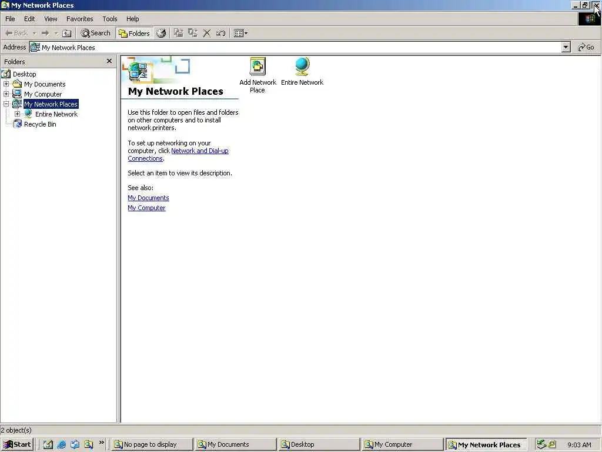Viewport: 602px width, 452px height.
Task: Click the '2 object(s)' status bar text
Action: [x=16, y=430]
